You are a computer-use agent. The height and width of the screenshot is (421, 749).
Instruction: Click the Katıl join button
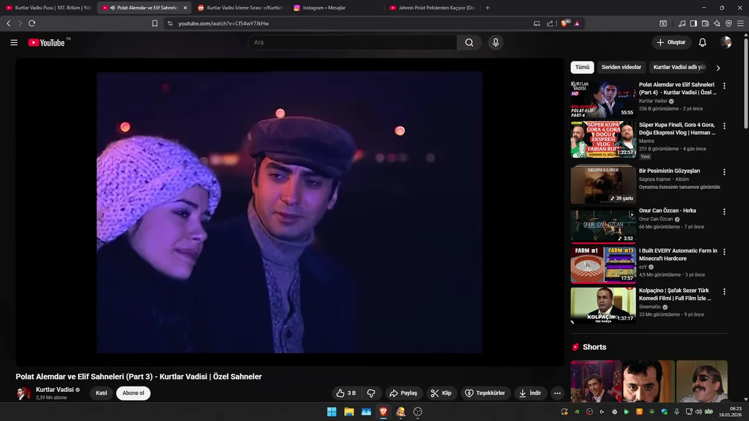coord(101,393)
